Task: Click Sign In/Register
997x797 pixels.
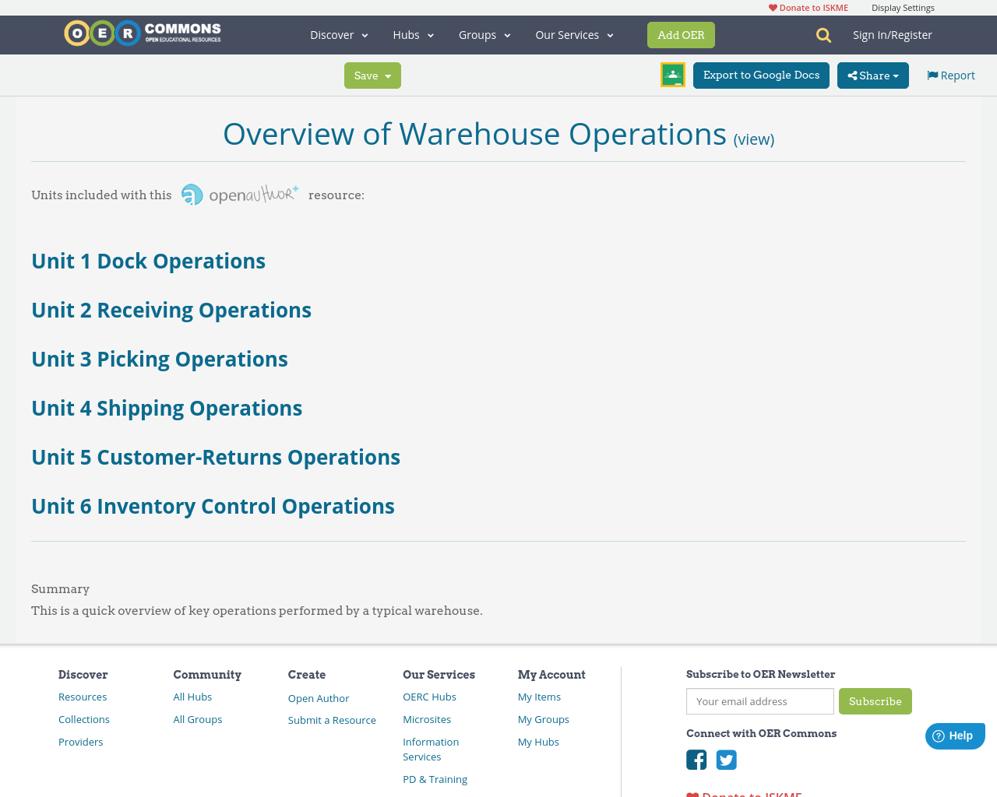Action: pos(892,34)
